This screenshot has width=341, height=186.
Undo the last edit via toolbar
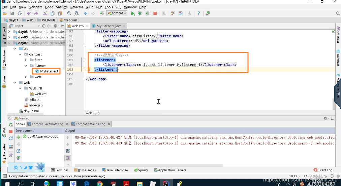[29, 13]
